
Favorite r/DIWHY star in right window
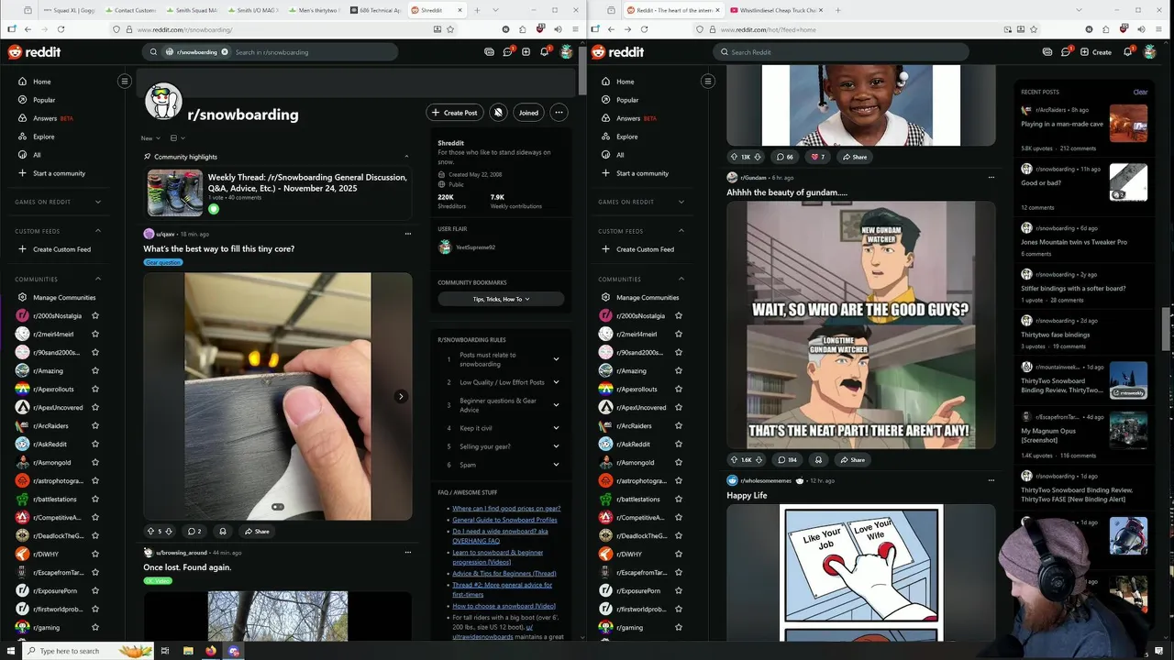pyautogui.click(x=679, y=554)
